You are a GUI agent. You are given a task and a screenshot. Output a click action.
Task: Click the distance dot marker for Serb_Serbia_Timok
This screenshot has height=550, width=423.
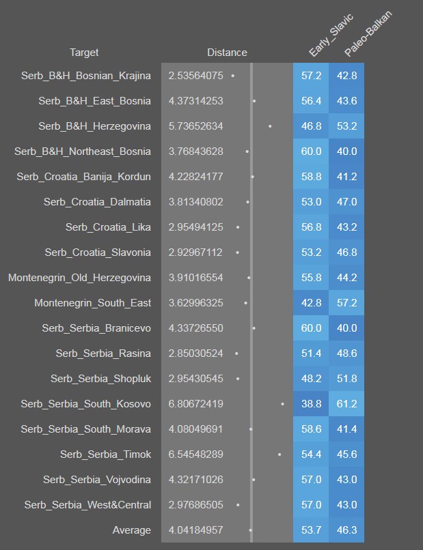pos(279,454)
